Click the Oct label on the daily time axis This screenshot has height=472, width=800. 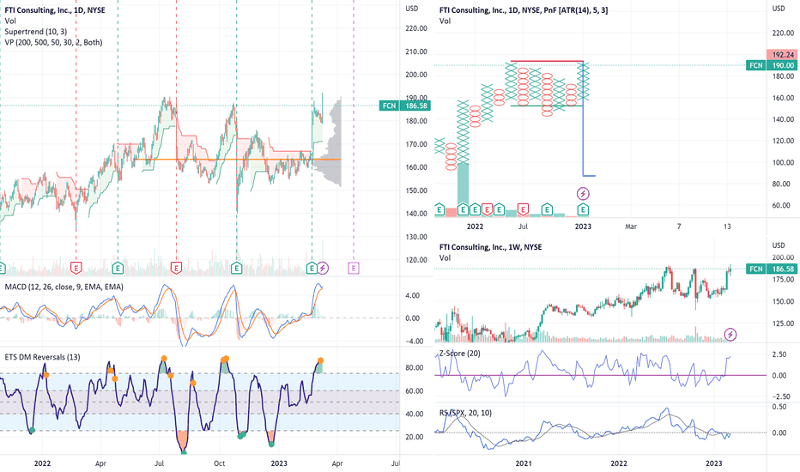220,463
